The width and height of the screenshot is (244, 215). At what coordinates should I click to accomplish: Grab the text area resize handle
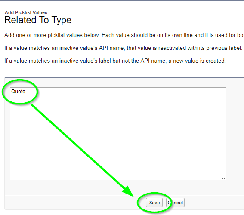224,178
